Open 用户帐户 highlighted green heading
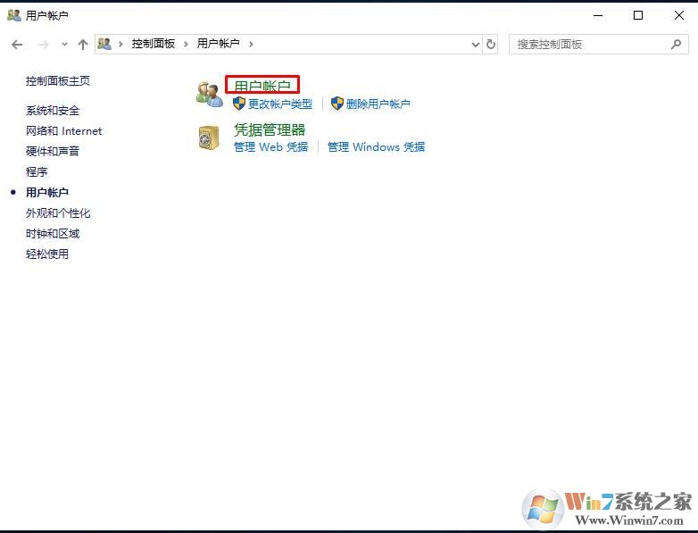This screenshot has width=698, height=533. [x=262, y=86]
